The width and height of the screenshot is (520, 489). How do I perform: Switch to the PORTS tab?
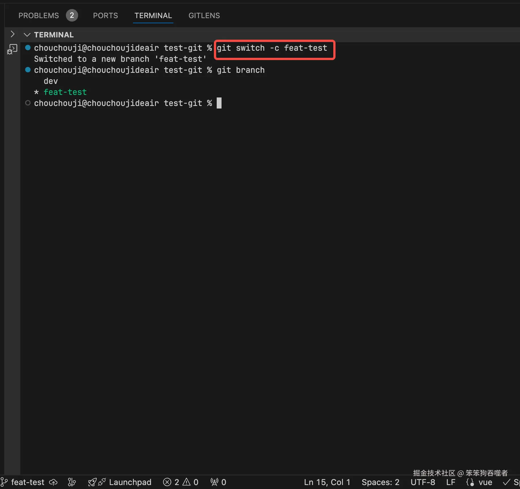105,16
